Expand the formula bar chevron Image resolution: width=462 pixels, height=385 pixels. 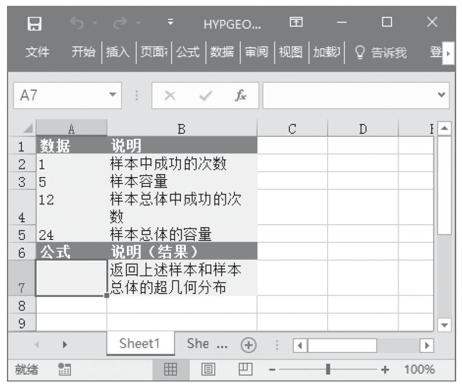pos(443,95)
